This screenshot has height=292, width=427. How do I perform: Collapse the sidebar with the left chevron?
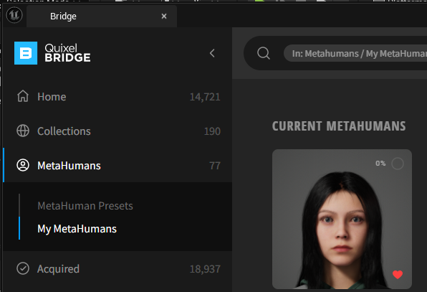[212, 53]
